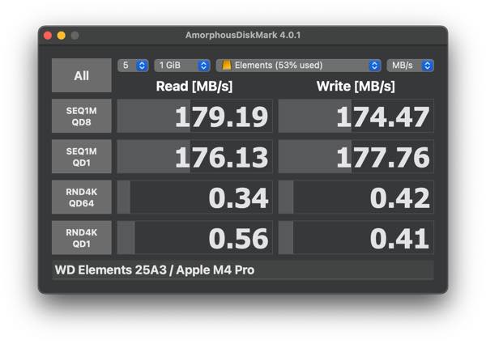486x344 pixels.
Task: Close the AmorphousDiskMark window
Action: [x=48, y=36]
